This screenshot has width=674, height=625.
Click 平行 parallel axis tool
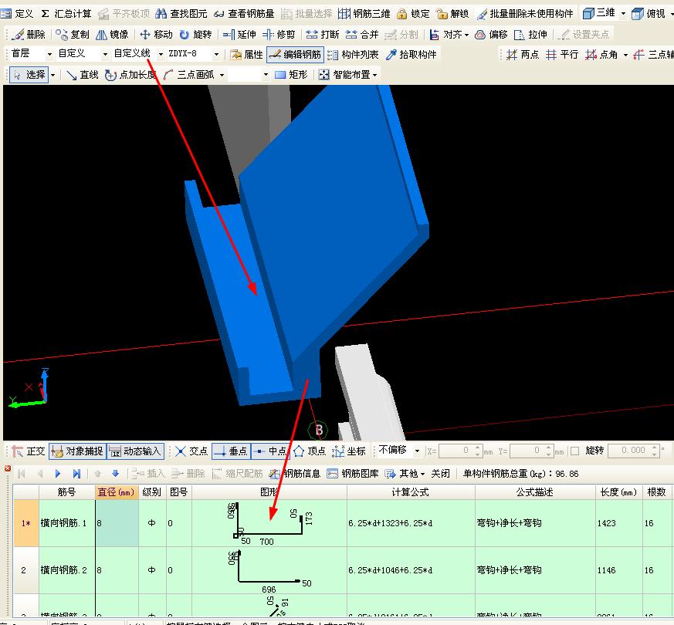pos(562,55)
